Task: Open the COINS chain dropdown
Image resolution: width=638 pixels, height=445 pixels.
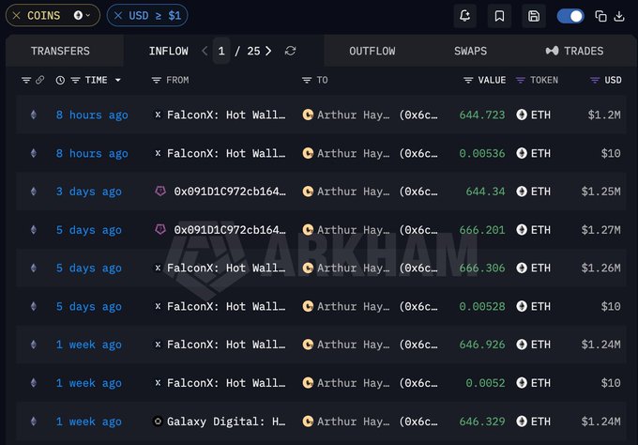Action: (x=82, y=15)
